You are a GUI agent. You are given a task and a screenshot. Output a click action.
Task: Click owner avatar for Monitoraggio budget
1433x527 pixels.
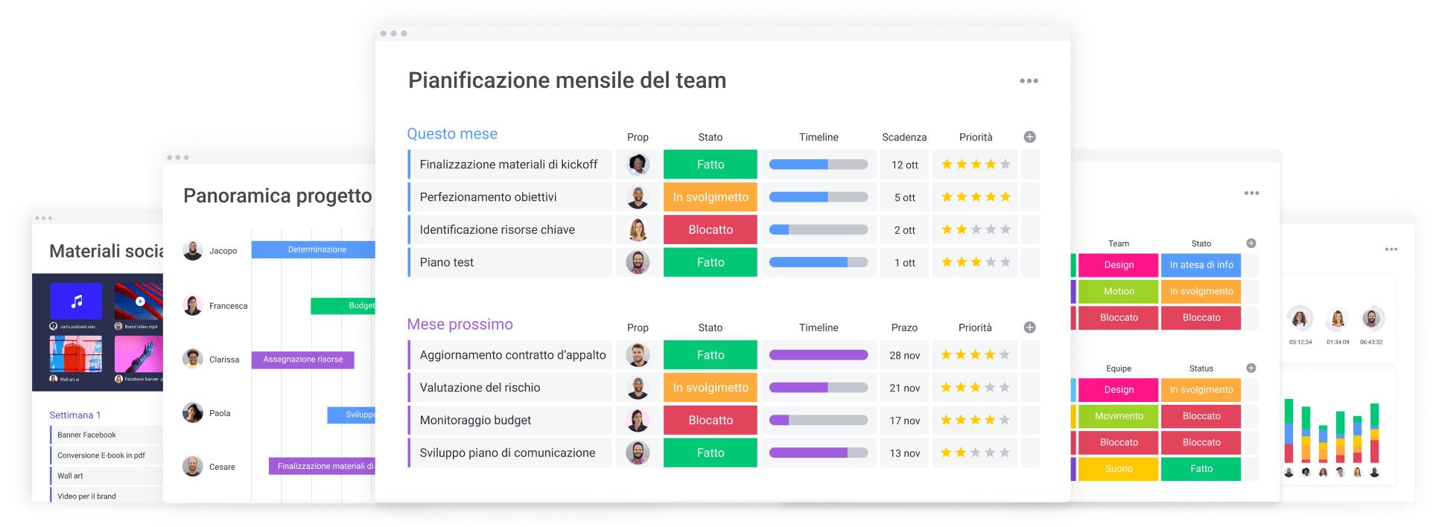[638, 421]
